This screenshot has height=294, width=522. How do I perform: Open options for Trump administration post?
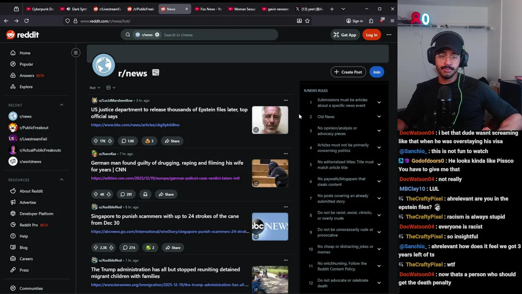coord(286,260)
